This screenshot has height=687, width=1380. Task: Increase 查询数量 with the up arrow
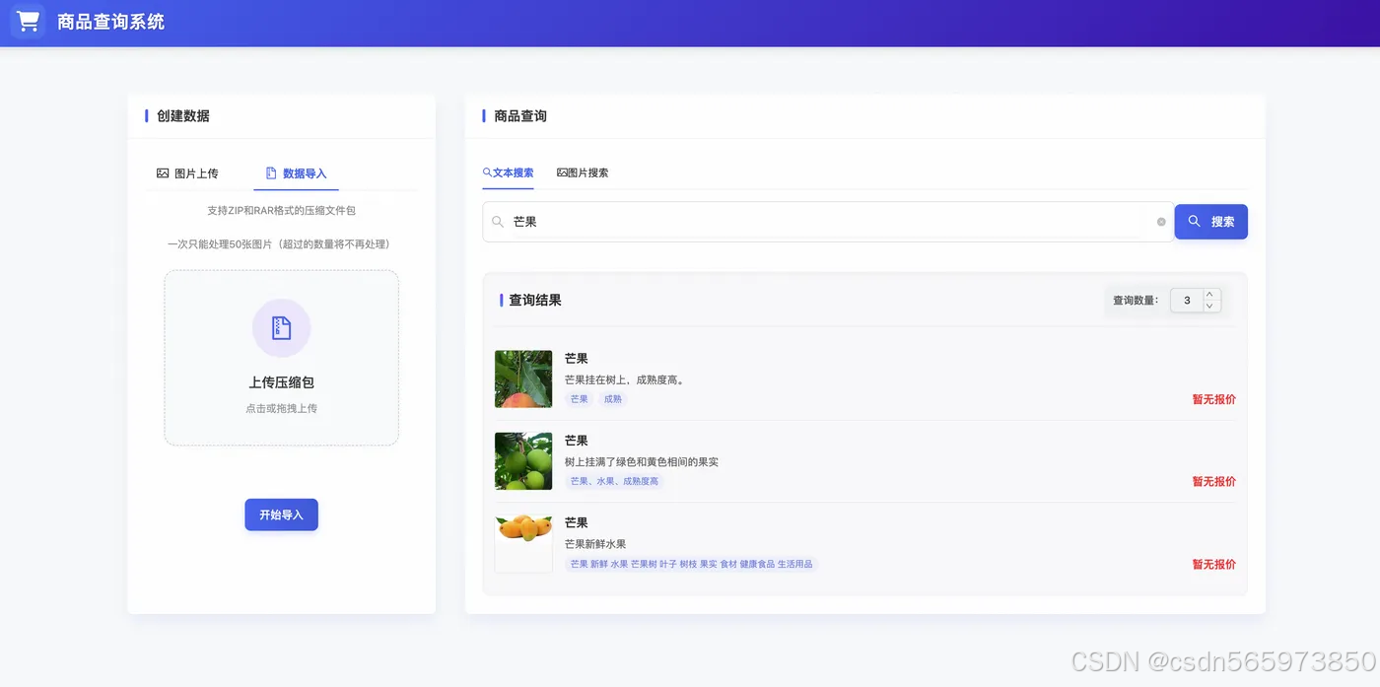1210,293
